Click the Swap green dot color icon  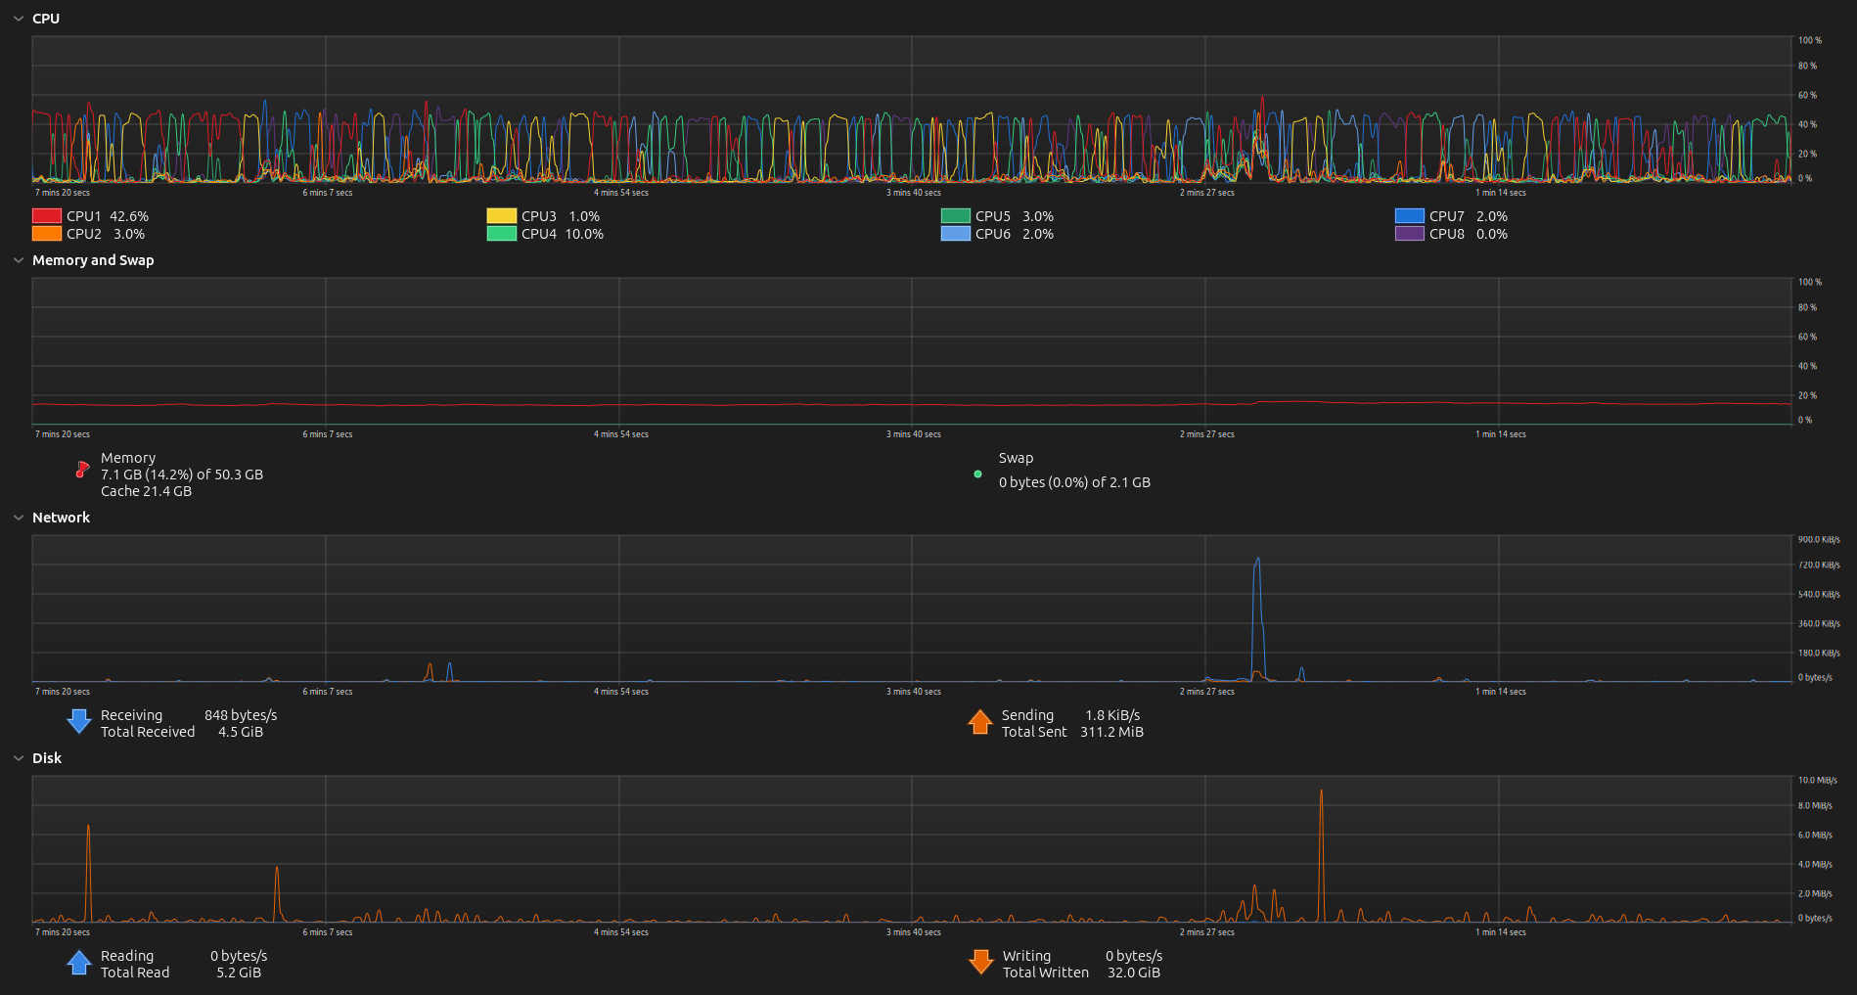977,475
